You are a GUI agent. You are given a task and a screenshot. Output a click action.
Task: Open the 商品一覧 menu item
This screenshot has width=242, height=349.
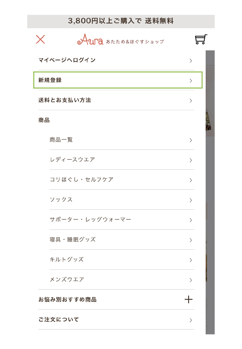pos(122,140)
